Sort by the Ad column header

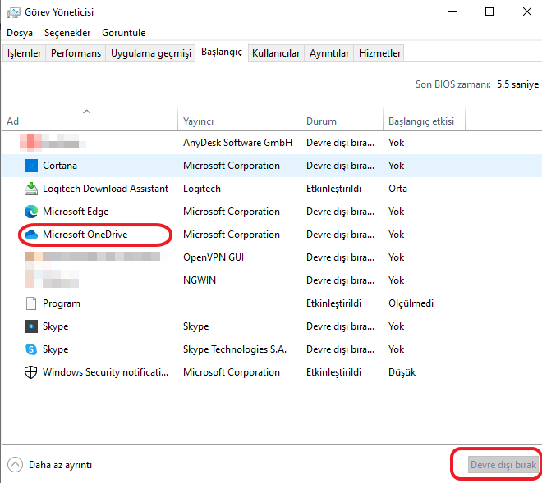pos(90,120)
